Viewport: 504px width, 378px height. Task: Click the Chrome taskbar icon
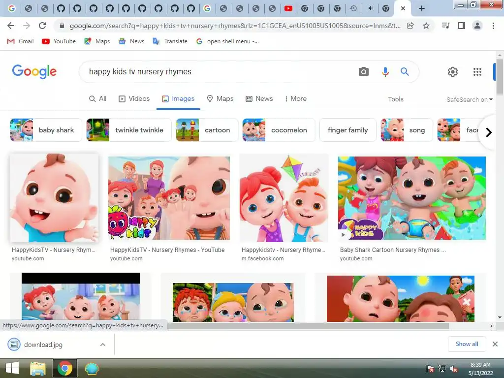tap(64, 368)
